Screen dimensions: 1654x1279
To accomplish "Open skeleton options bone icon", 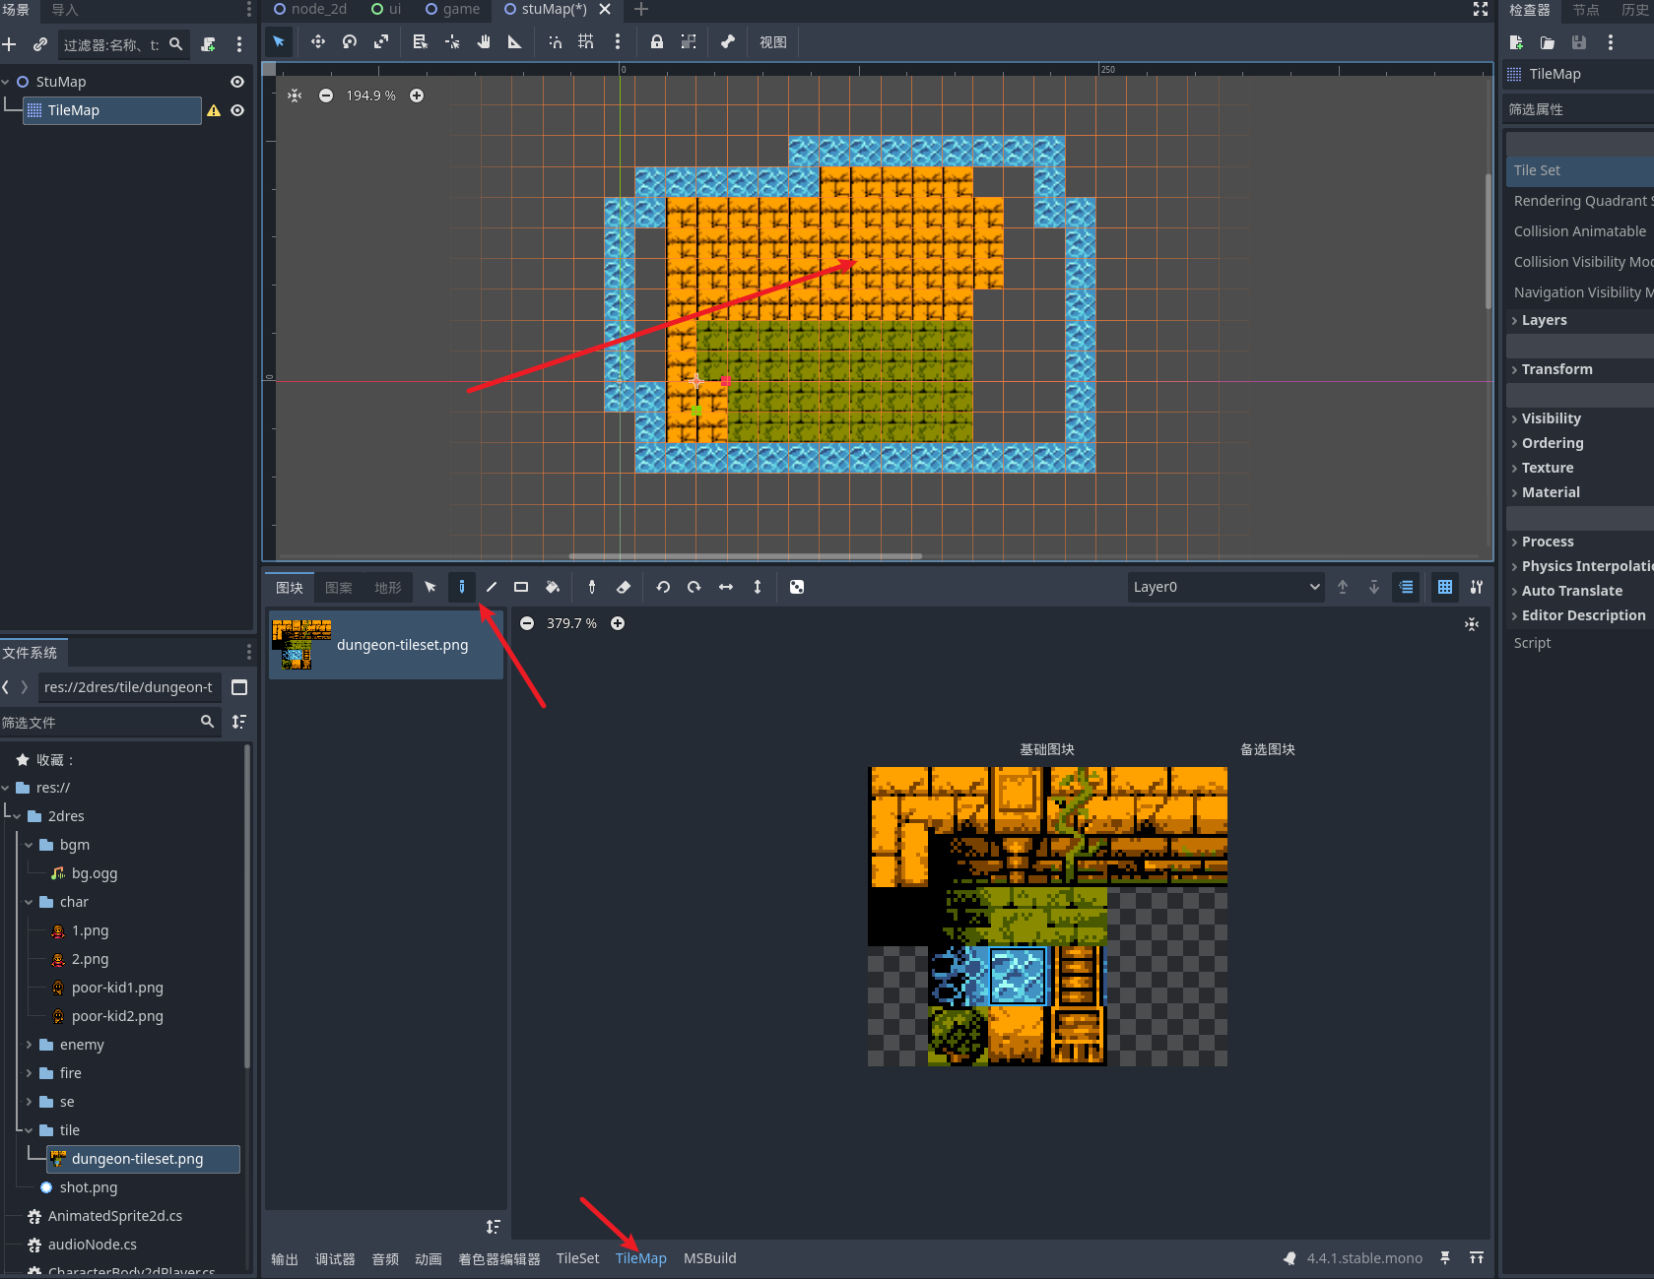I will coord(728,41).
